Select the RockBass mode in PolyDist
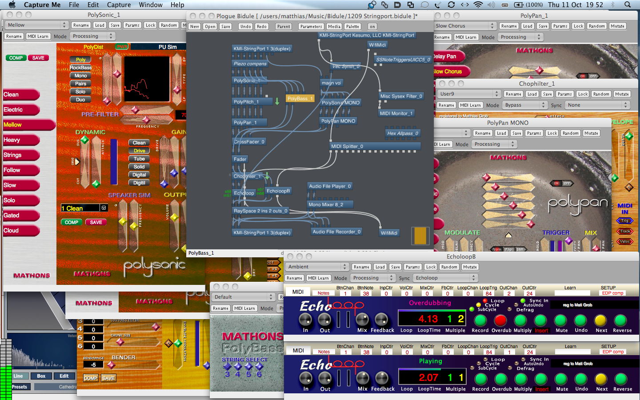 80,68
